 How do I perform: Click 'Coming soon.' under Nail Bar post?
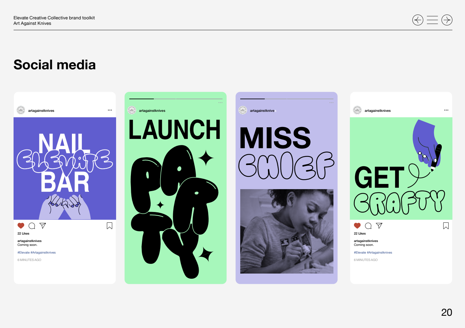click(x=27, y=245)
